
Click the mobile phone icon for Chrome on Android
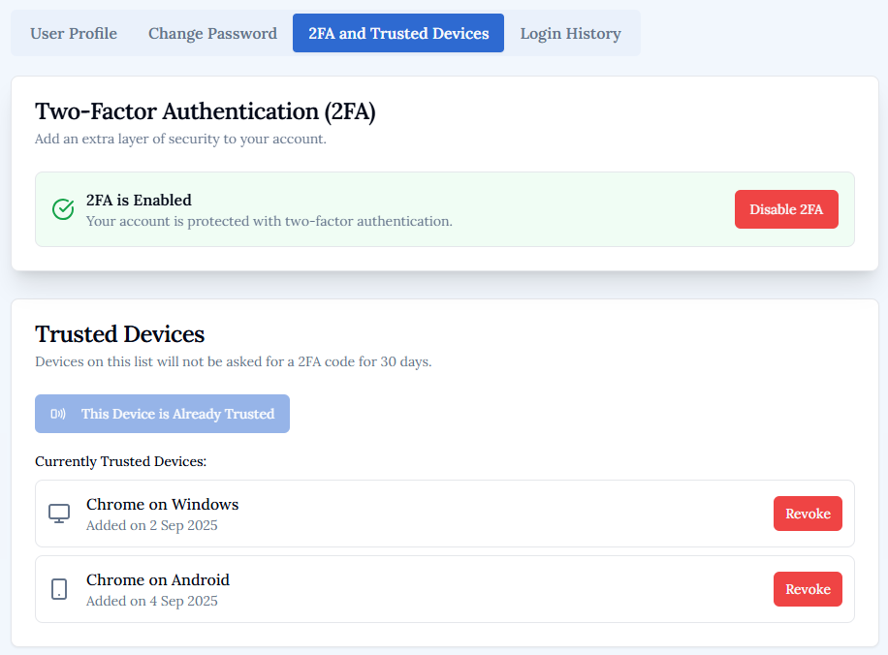click(x=59, y=589)
